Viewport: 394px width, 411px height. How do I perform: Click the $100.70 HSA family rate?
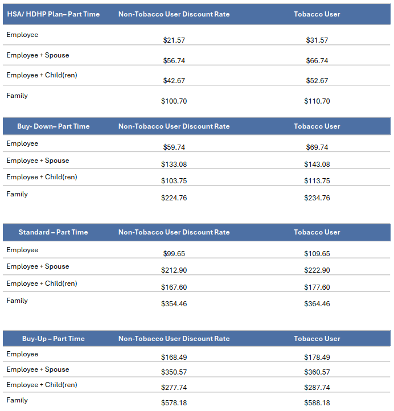tap(174, 101)
